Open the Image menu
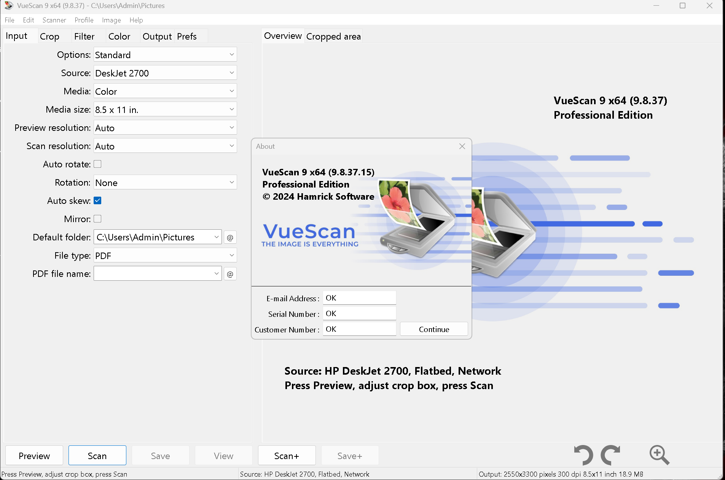725x480 pixels. coord(112,20)
